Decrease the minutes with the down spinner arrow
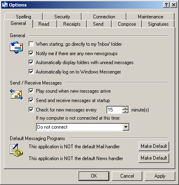The width and height of the screenshot is (179, 185). [x=125, y=111]
